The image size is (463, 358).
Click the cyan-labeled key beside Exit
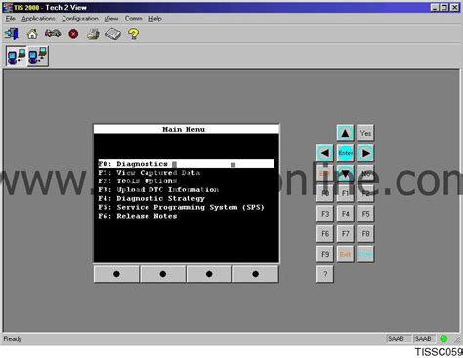point(365,254)
